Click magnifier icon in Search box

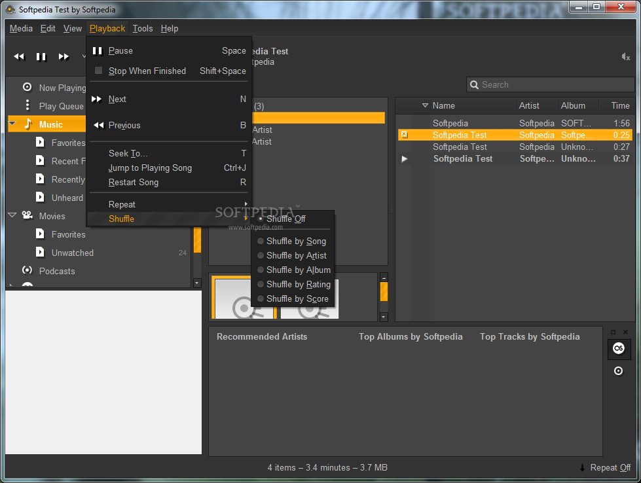click(x=474, y=84)
